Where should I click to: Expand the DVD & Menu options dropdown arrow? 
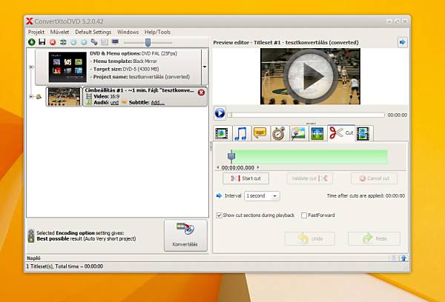point(205,66)
